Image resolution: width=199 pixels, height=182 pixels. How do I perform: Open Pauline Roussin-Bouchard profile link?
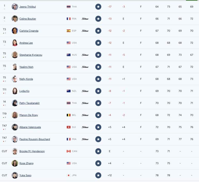tap(35, 139)
